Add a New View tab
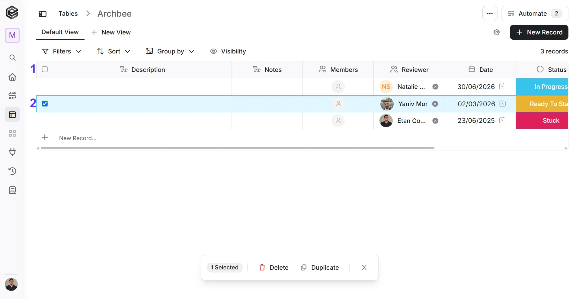This screenshot has height=299, width=579. pos(111,32)
